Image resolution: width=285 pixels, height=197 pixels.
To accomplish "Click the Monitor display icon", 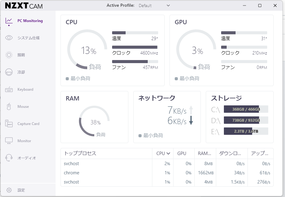I will (9, 141).
